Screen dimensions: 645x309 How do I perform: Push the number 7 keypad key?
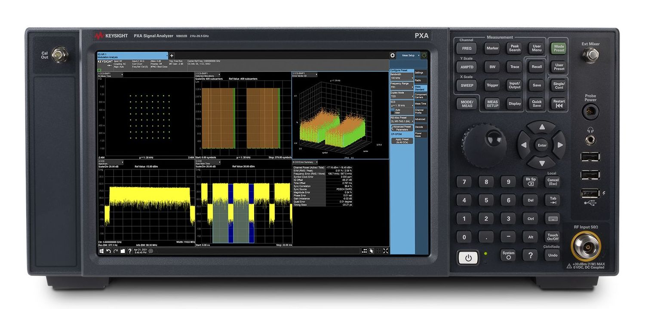pyautogui.click(x=464, y=182)
